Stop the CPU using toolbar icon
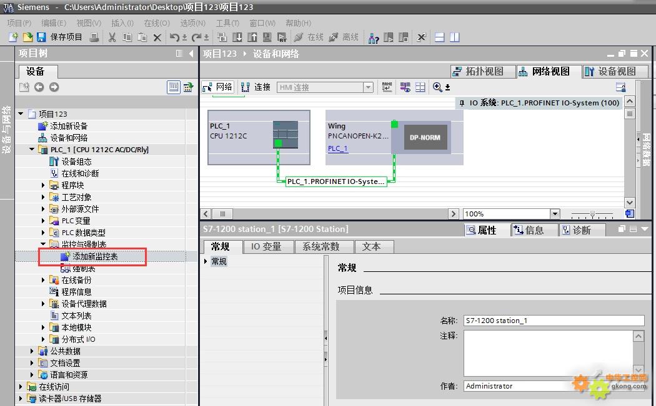The image size is (656, 406). 404,37
